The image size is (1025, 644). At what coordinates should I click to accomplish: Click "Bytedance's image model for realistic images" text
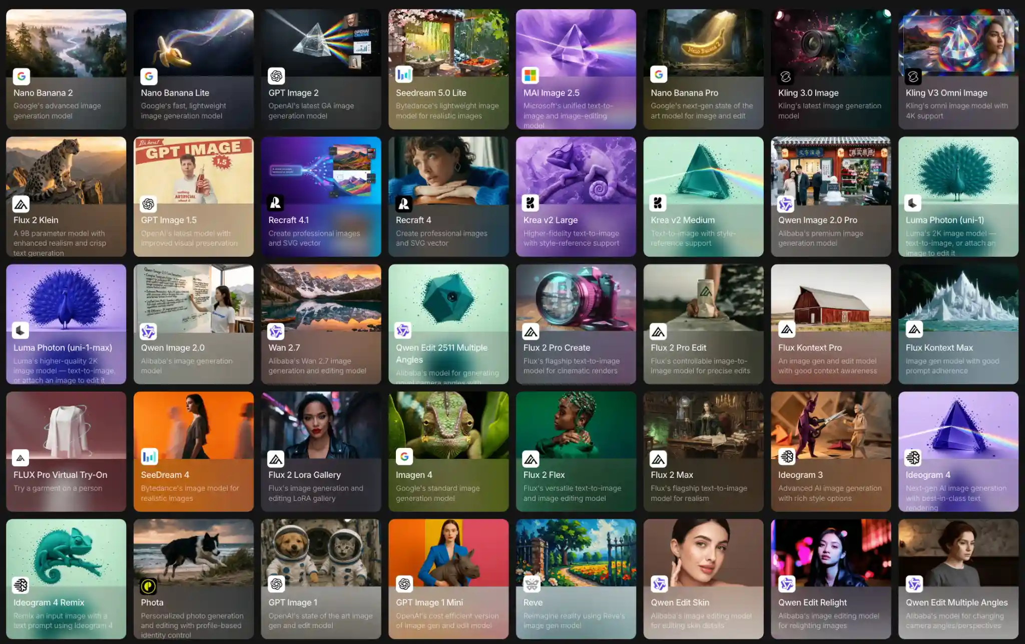[190, 493]
